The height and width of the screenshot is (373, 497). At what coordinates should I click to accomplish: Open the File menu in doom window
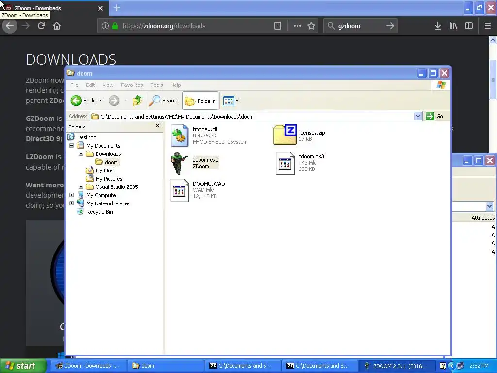coord(74,85)
